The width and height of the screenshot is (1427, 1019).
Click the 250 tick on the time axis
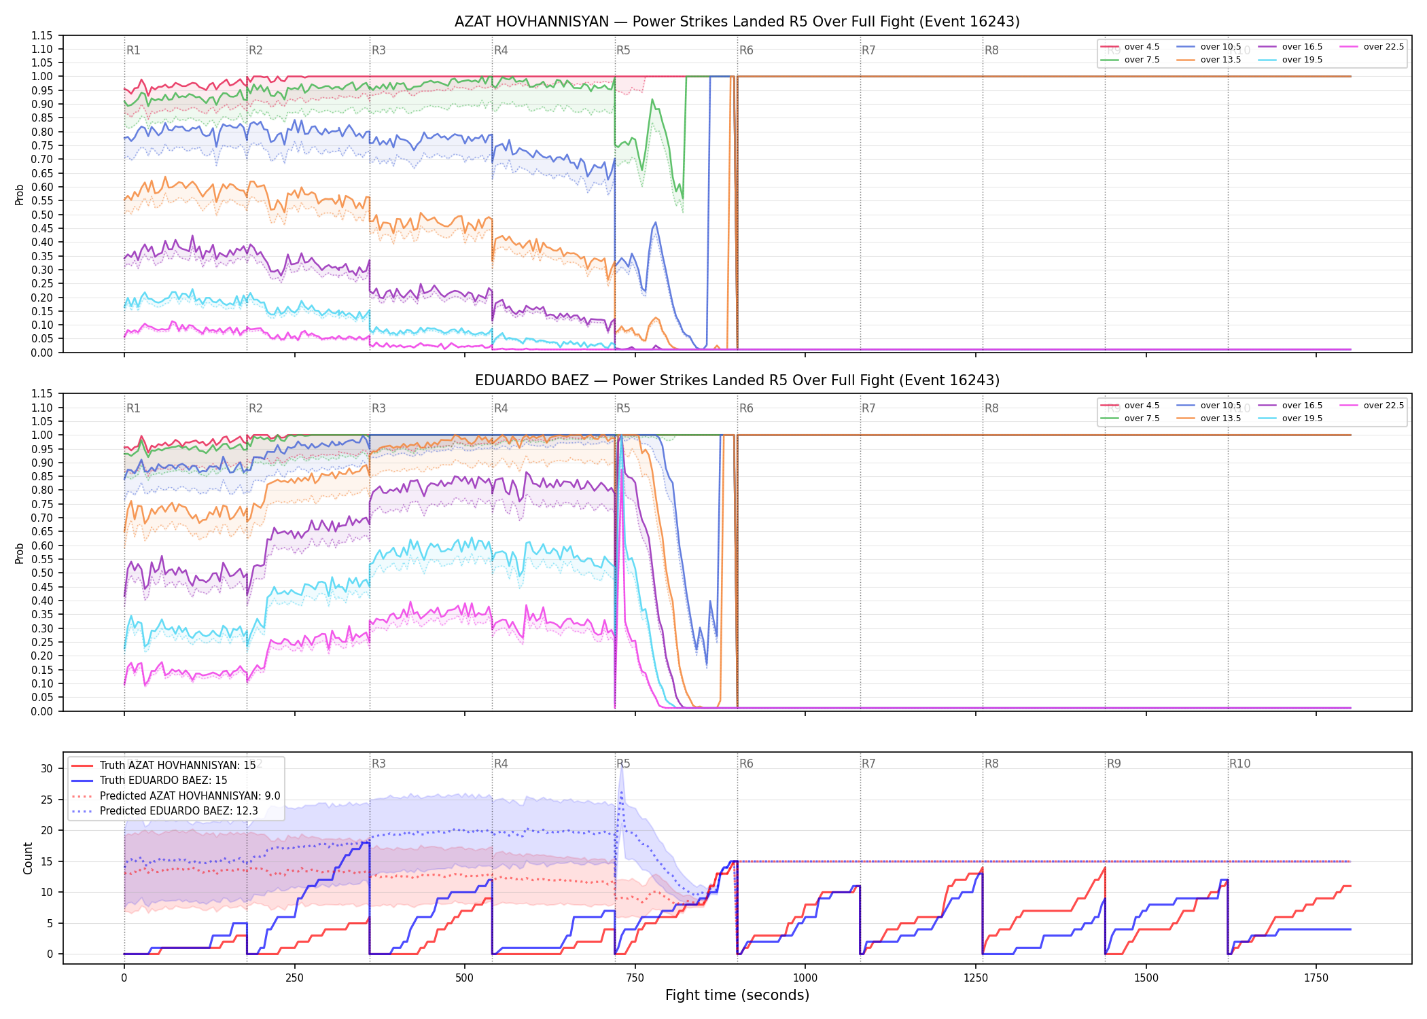click(x=294, y=978)
